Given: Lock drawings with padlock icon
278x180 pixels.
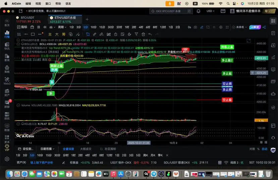Looking at the screenshot, I should [x=116, y=34].
